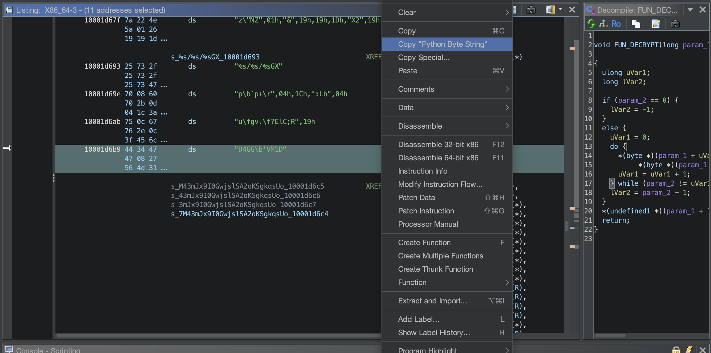Select Create Thunk Function entry
The image size is (711, 353).
(x=447, y=269)
